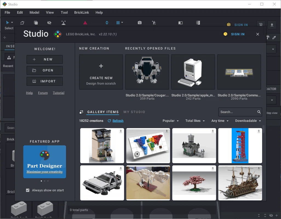This screenshot has width=281, height=219.
Task: Click the expand gallery icon beside GALLERY ITEMS
Action: coord(81,112)
